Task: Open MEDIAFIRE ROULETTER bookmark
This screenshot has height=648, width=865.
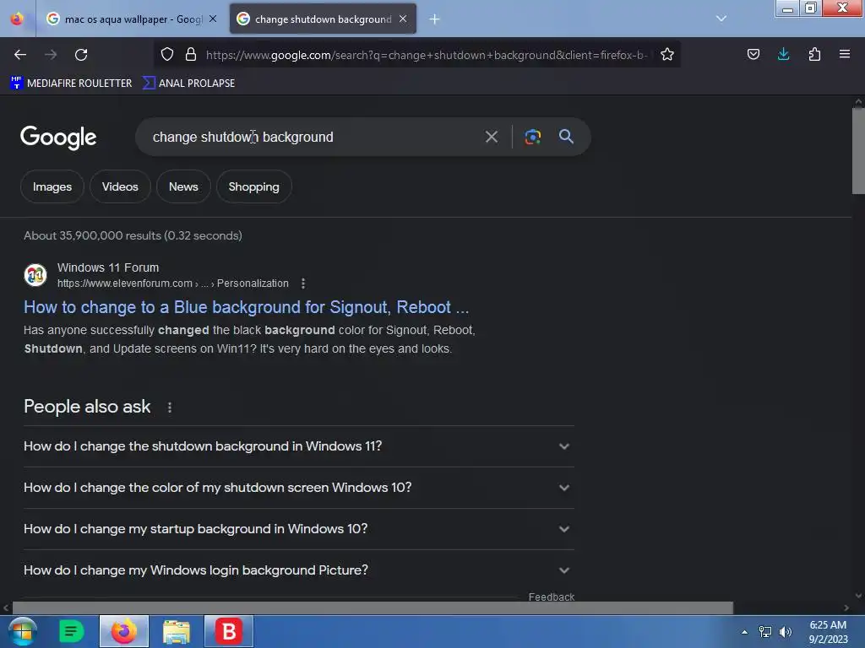Action: tap(71, 84)
